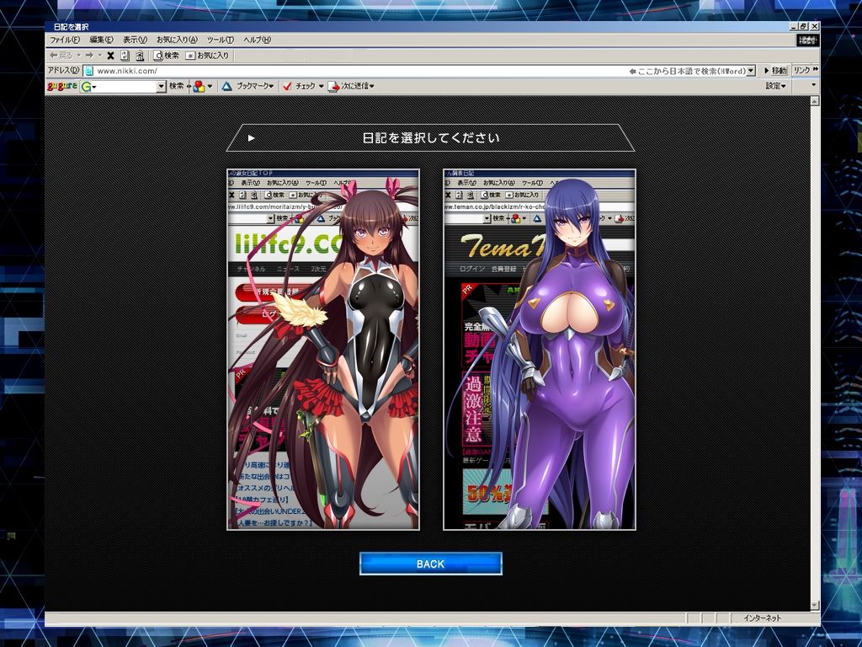The width and height of the screenshot is (862, 647).
Task: Open the ブックマーク dropdown menu
Action: (254, 87)
